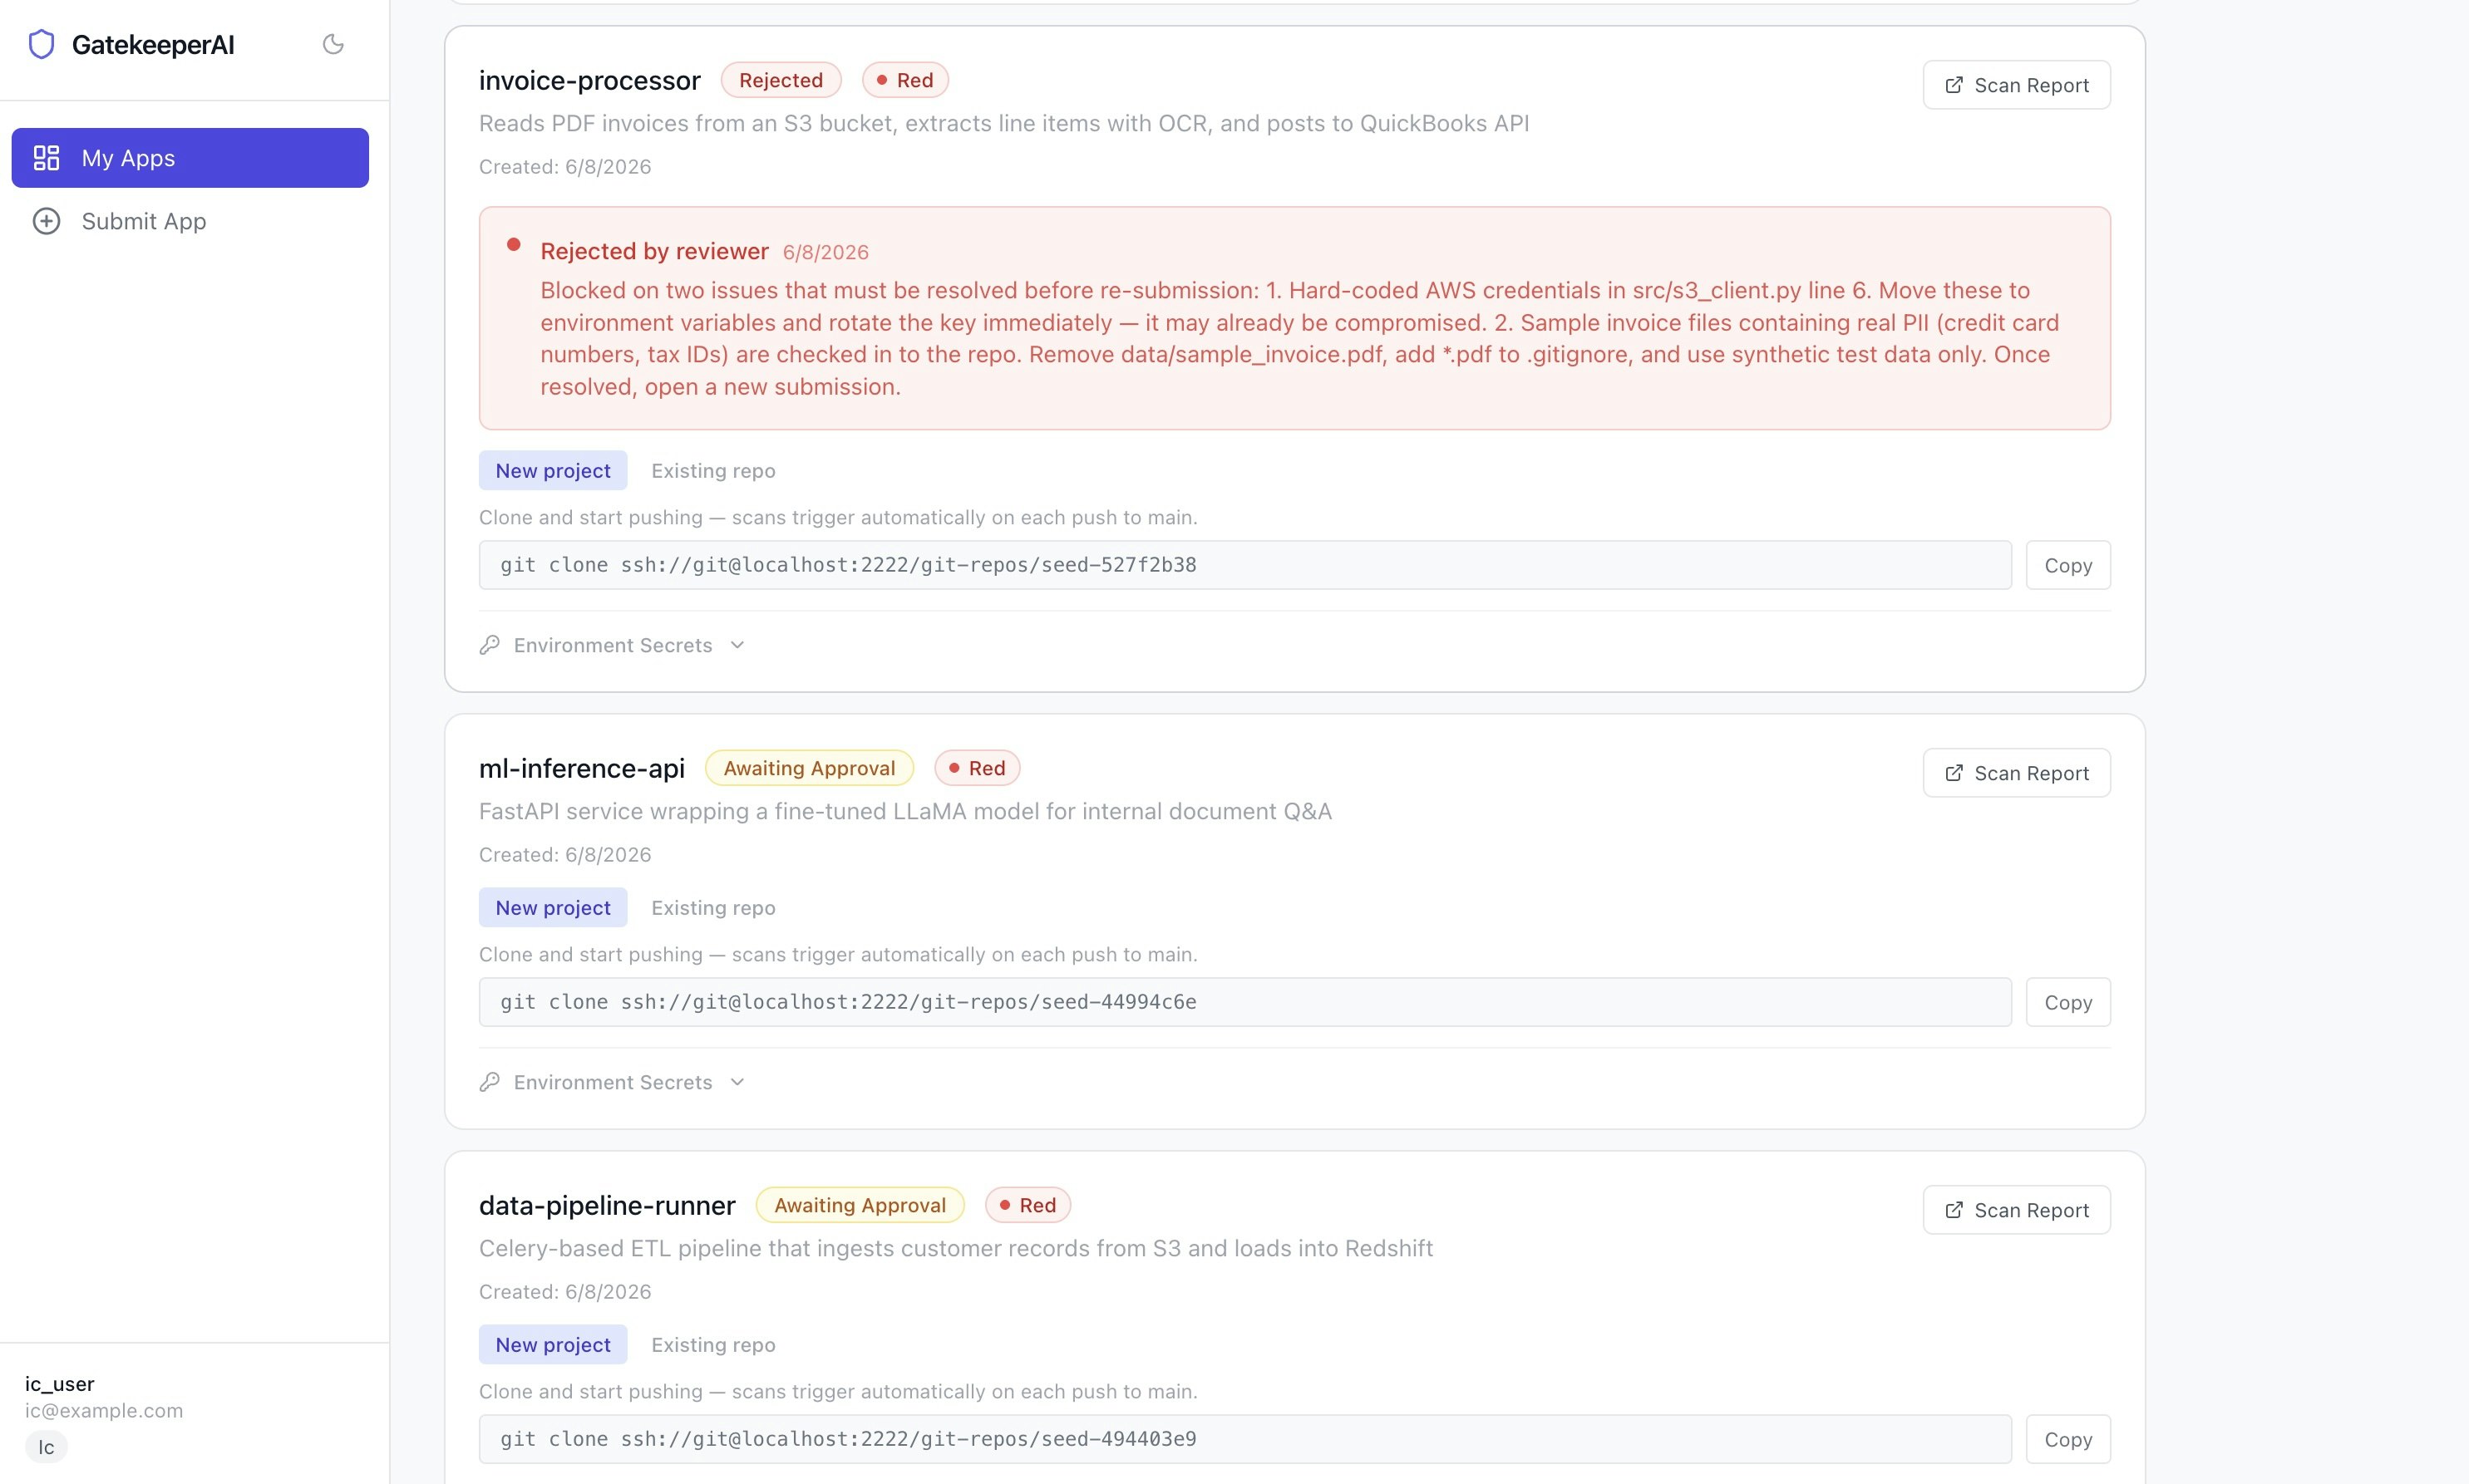This screenshot has height=1484, width=2469.
Task: Select the git clone seed-44994c6e command field
Action: click(1244, 1002)
